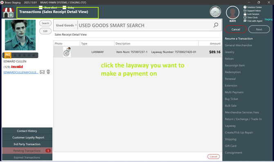Click the envelope email icon

(42, 72)
